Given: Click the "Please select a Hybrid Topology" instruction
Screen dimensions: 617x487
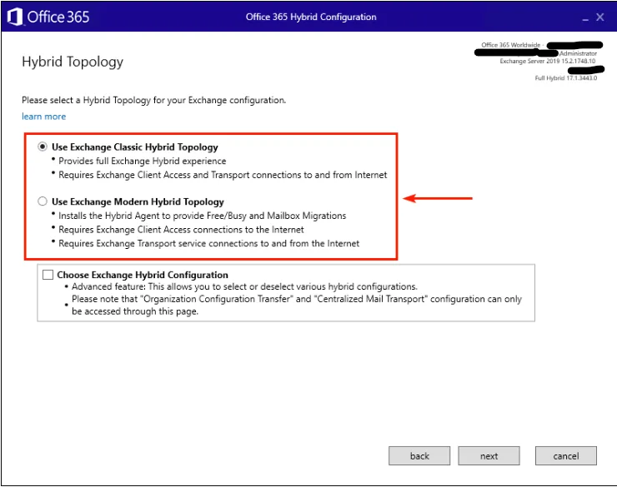Looking at the screenshot, I should click(x=153, y=100).
